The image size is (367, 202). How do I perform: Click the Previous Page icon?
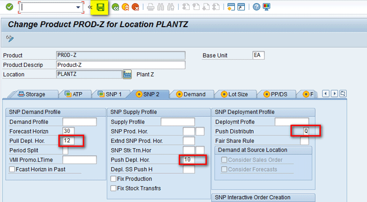196,7
